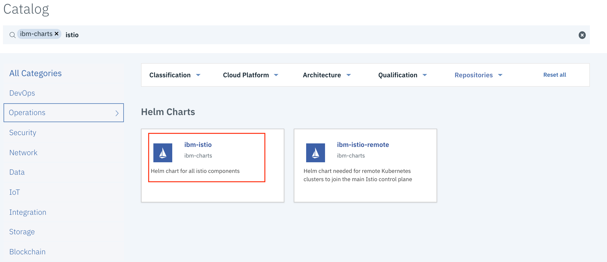Screen dimensions: 607x262
Task: Click the Helm Charts heading
Action: 168,112
